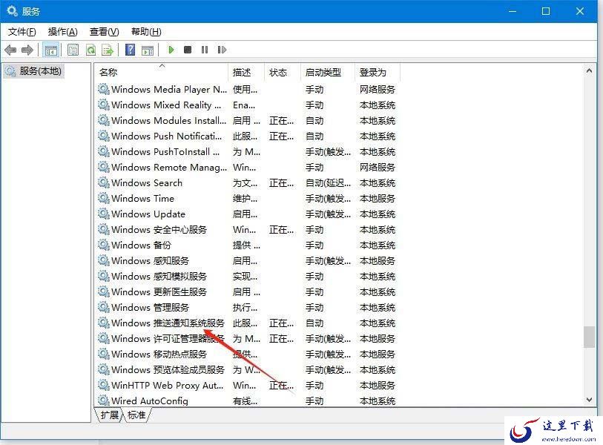The image size is (603, 445).
Task: Select the Windows Search service
Action: 246,183
